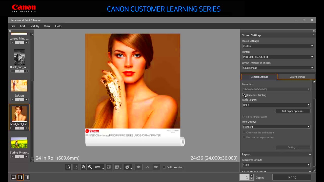The width and height of the screenshot is (324, 182).
Task: Open the Paper Size 24x36 dropdown
Action: pos(276,89)
